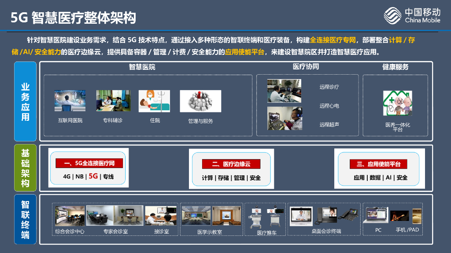Viewport: 451px width, 253px height.
Task: Click the 手机/PAD caption
Action: tap(407, 230)
